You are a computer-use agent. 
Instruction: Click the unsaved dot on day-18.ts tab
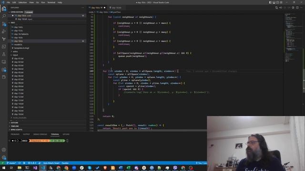[105, 8]
